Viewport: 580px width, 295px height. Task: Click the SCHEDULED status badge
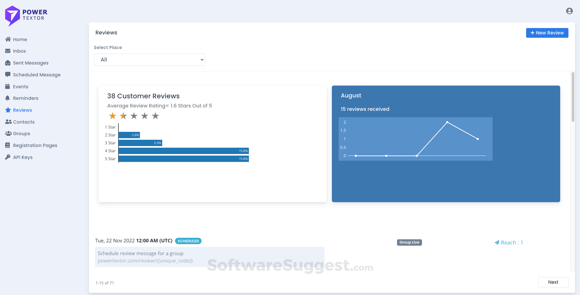(x=188, y=241)
